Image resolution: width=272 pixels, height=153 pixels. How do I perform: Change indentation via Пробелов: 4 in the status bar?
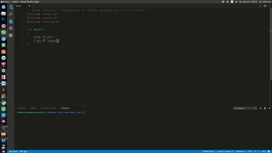tap(241, 151)
